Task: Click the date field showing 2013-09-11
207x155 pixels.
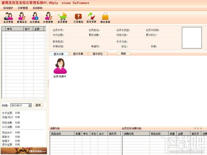Action: pyautogui.click(x=19, y=105)
